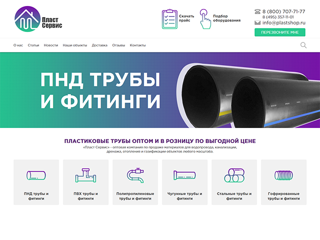The width and height of the screenshot is (320, 240).
Task: Click the envelope email icon
Action: 257,22
